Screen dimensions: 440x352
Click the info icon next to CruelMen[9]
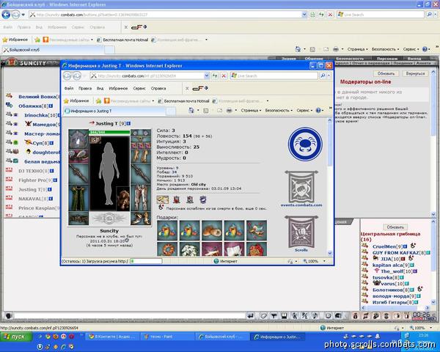(x=406, y=246)
